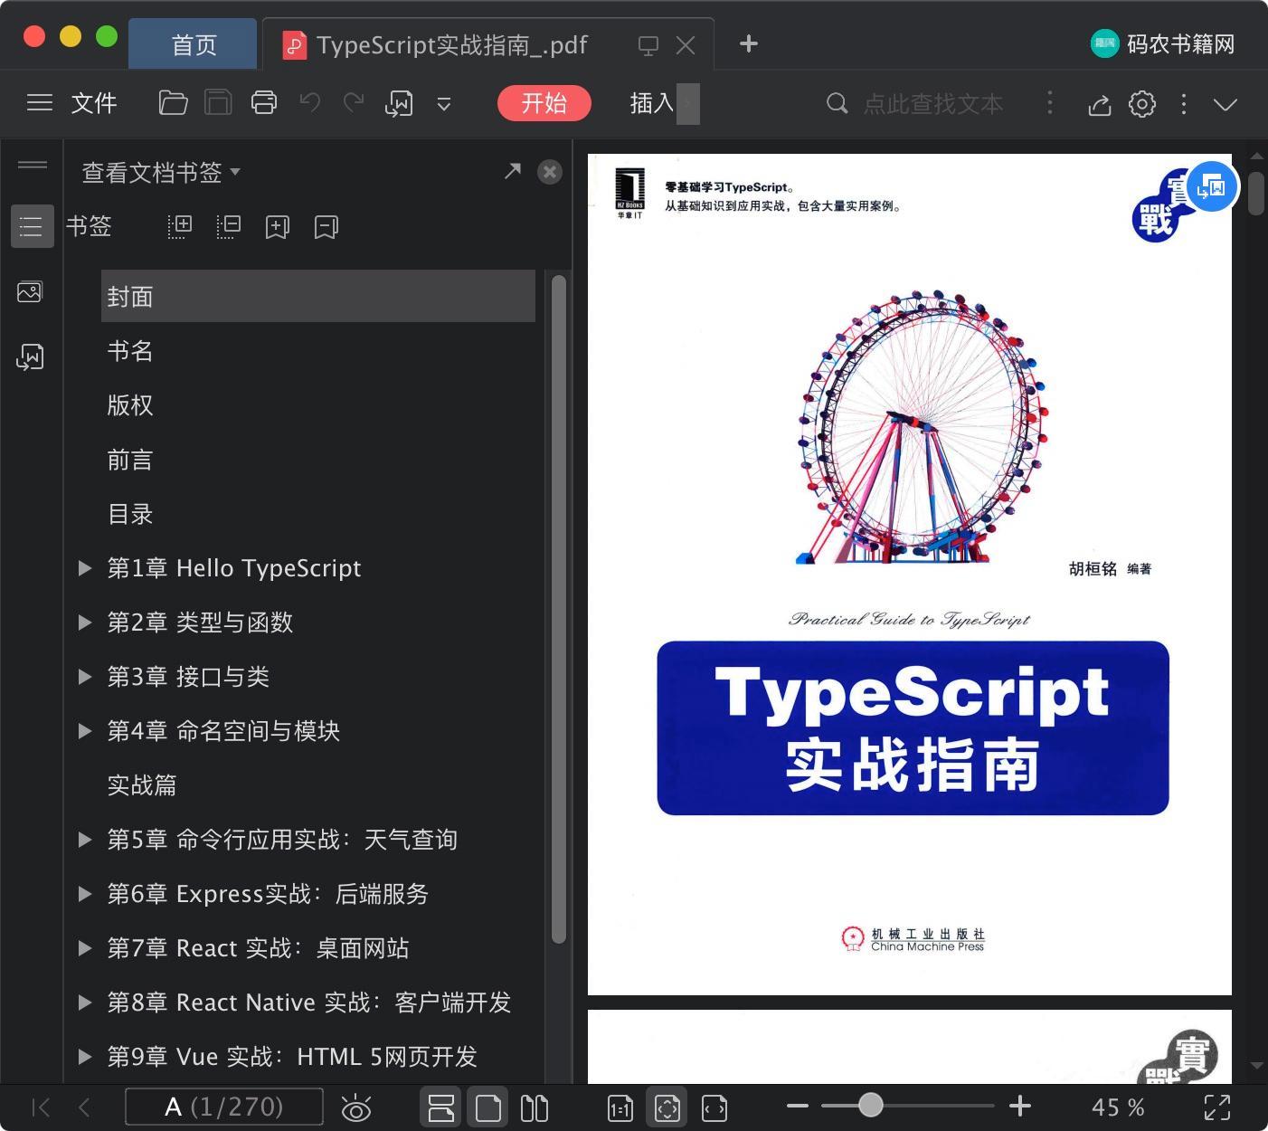Select the 封面 bookmark

click(317, 296)
